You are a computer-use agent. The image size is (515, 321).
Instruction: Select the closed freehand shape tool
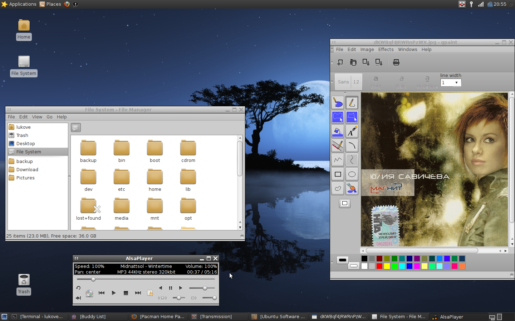pos(338,188)
